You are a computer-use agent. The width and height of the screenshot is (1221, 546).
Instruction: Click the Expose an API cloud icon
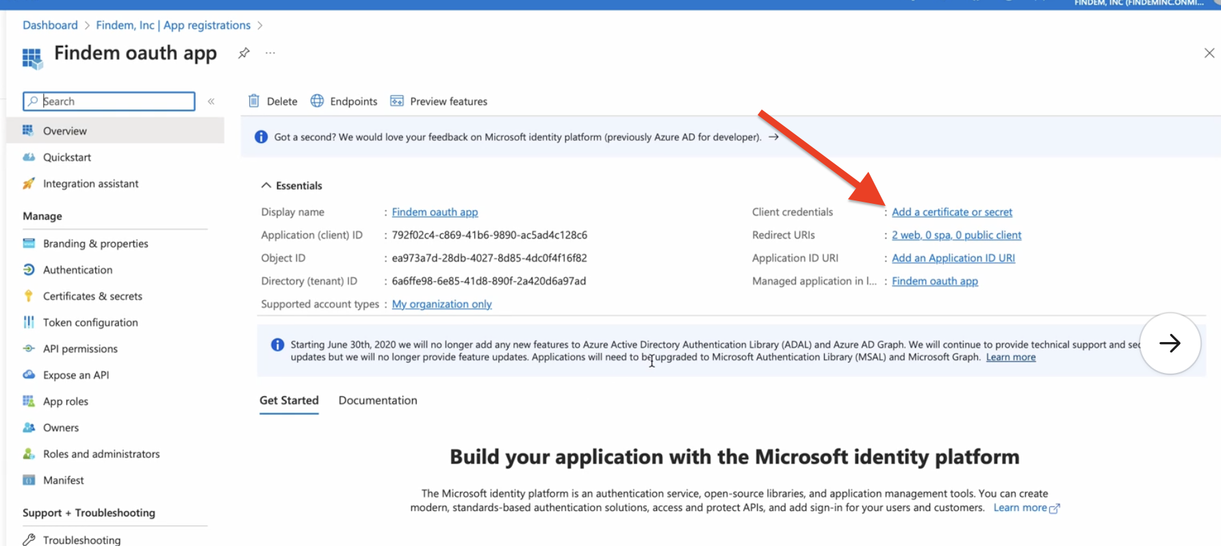pos(29,374)
